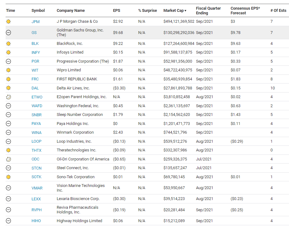Click the time-not-supplied icon for GS row
The width and height of the screenshot is (289, 229).
(x=8, y=33)
